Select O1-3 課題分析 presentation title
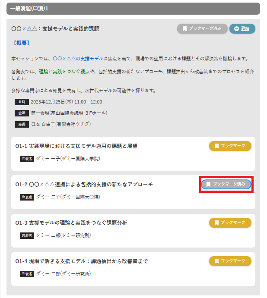Image resolution: width=267 pixels, height=298 pixels. 71,223
